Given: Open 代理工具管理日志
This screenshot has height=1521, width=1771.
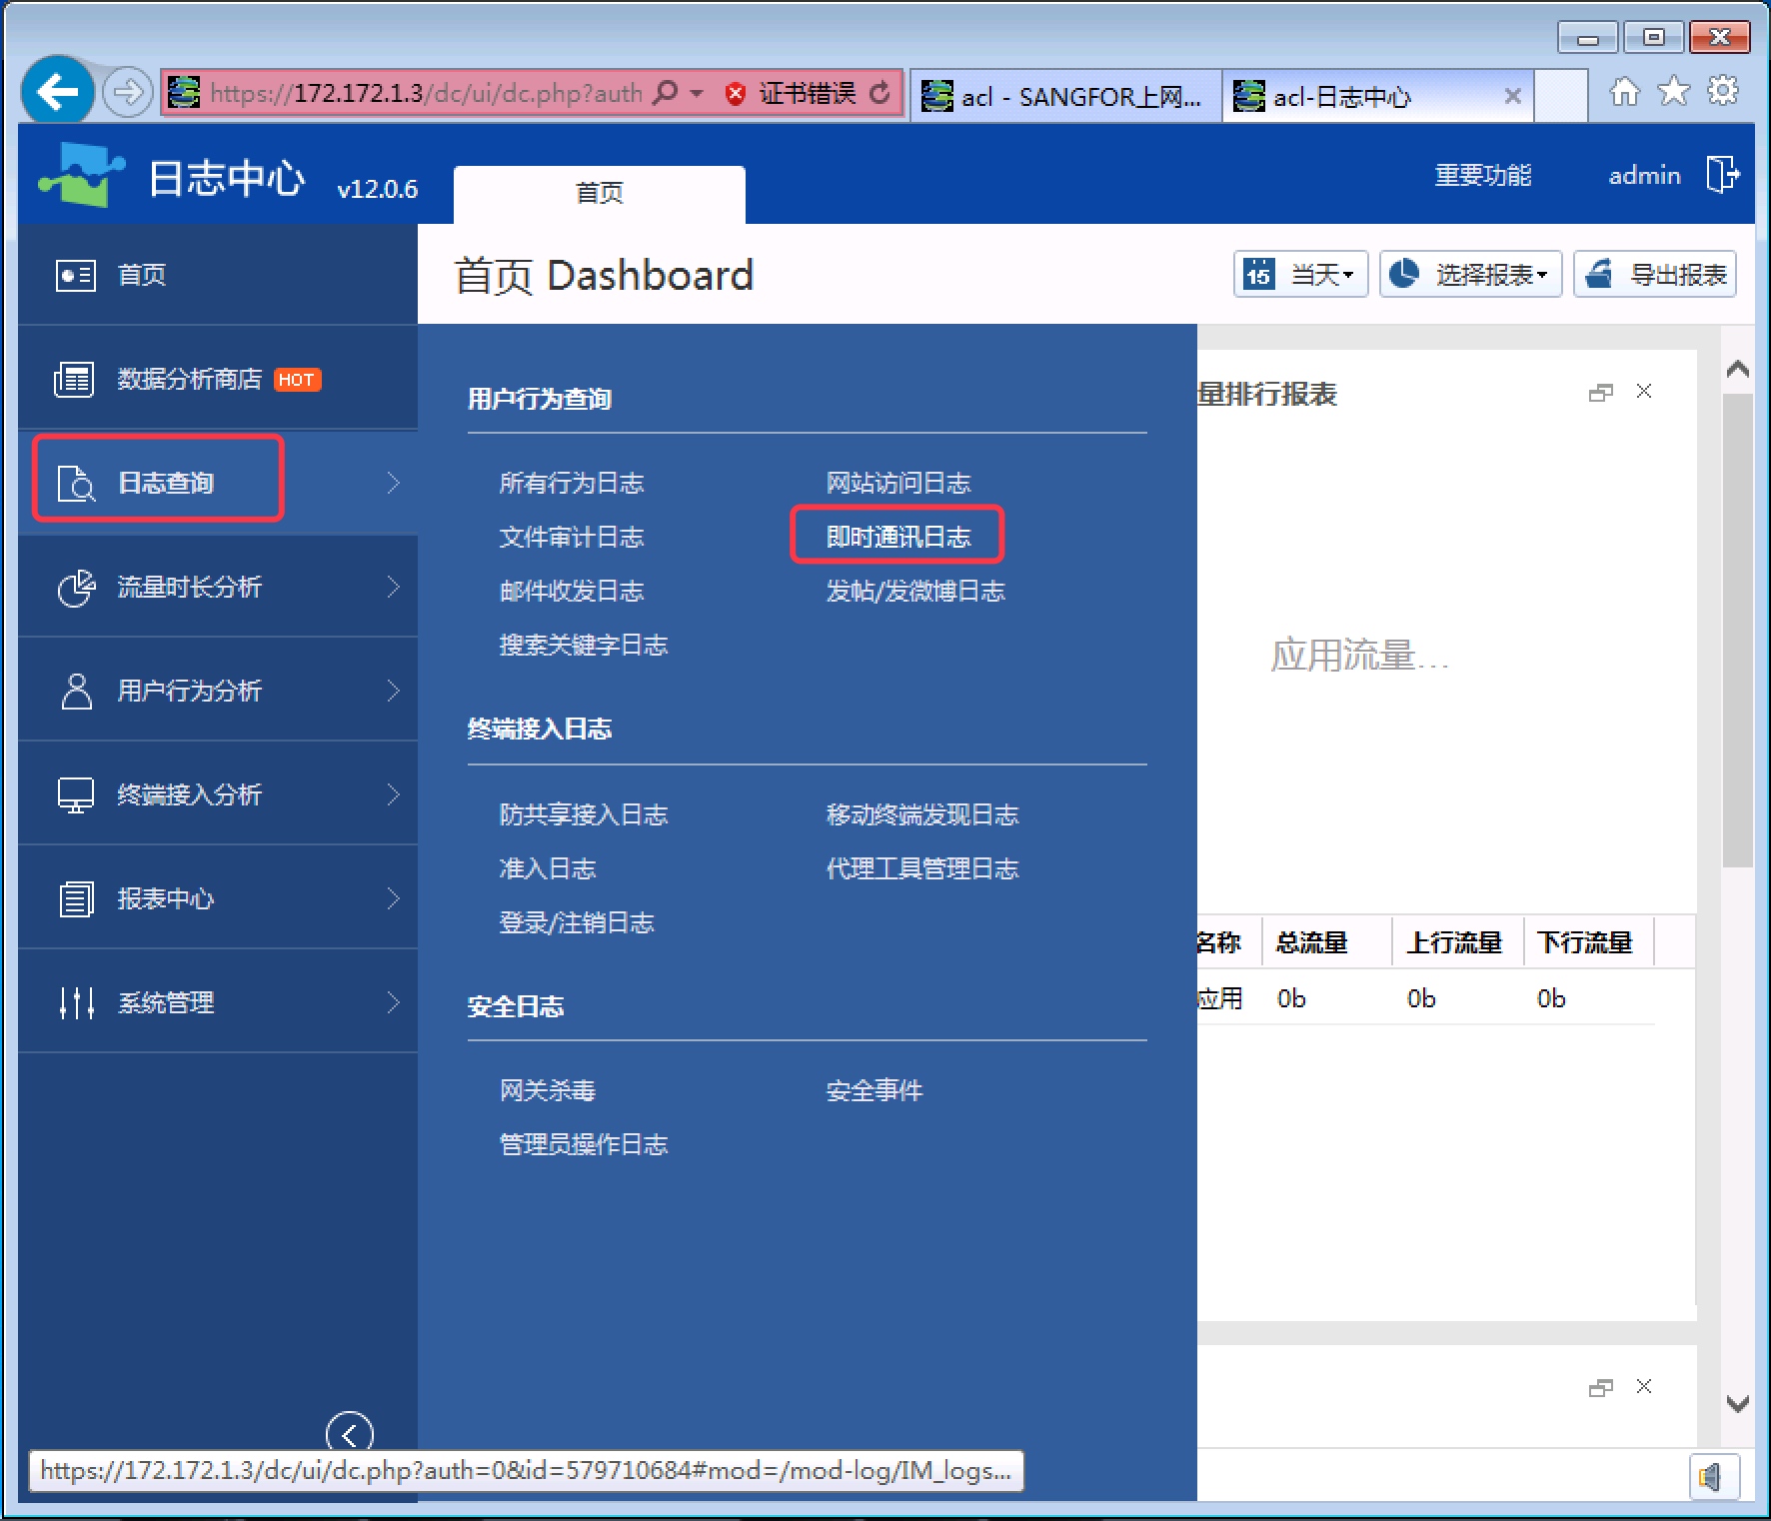Looking at the screenshot, I should 922,869.
